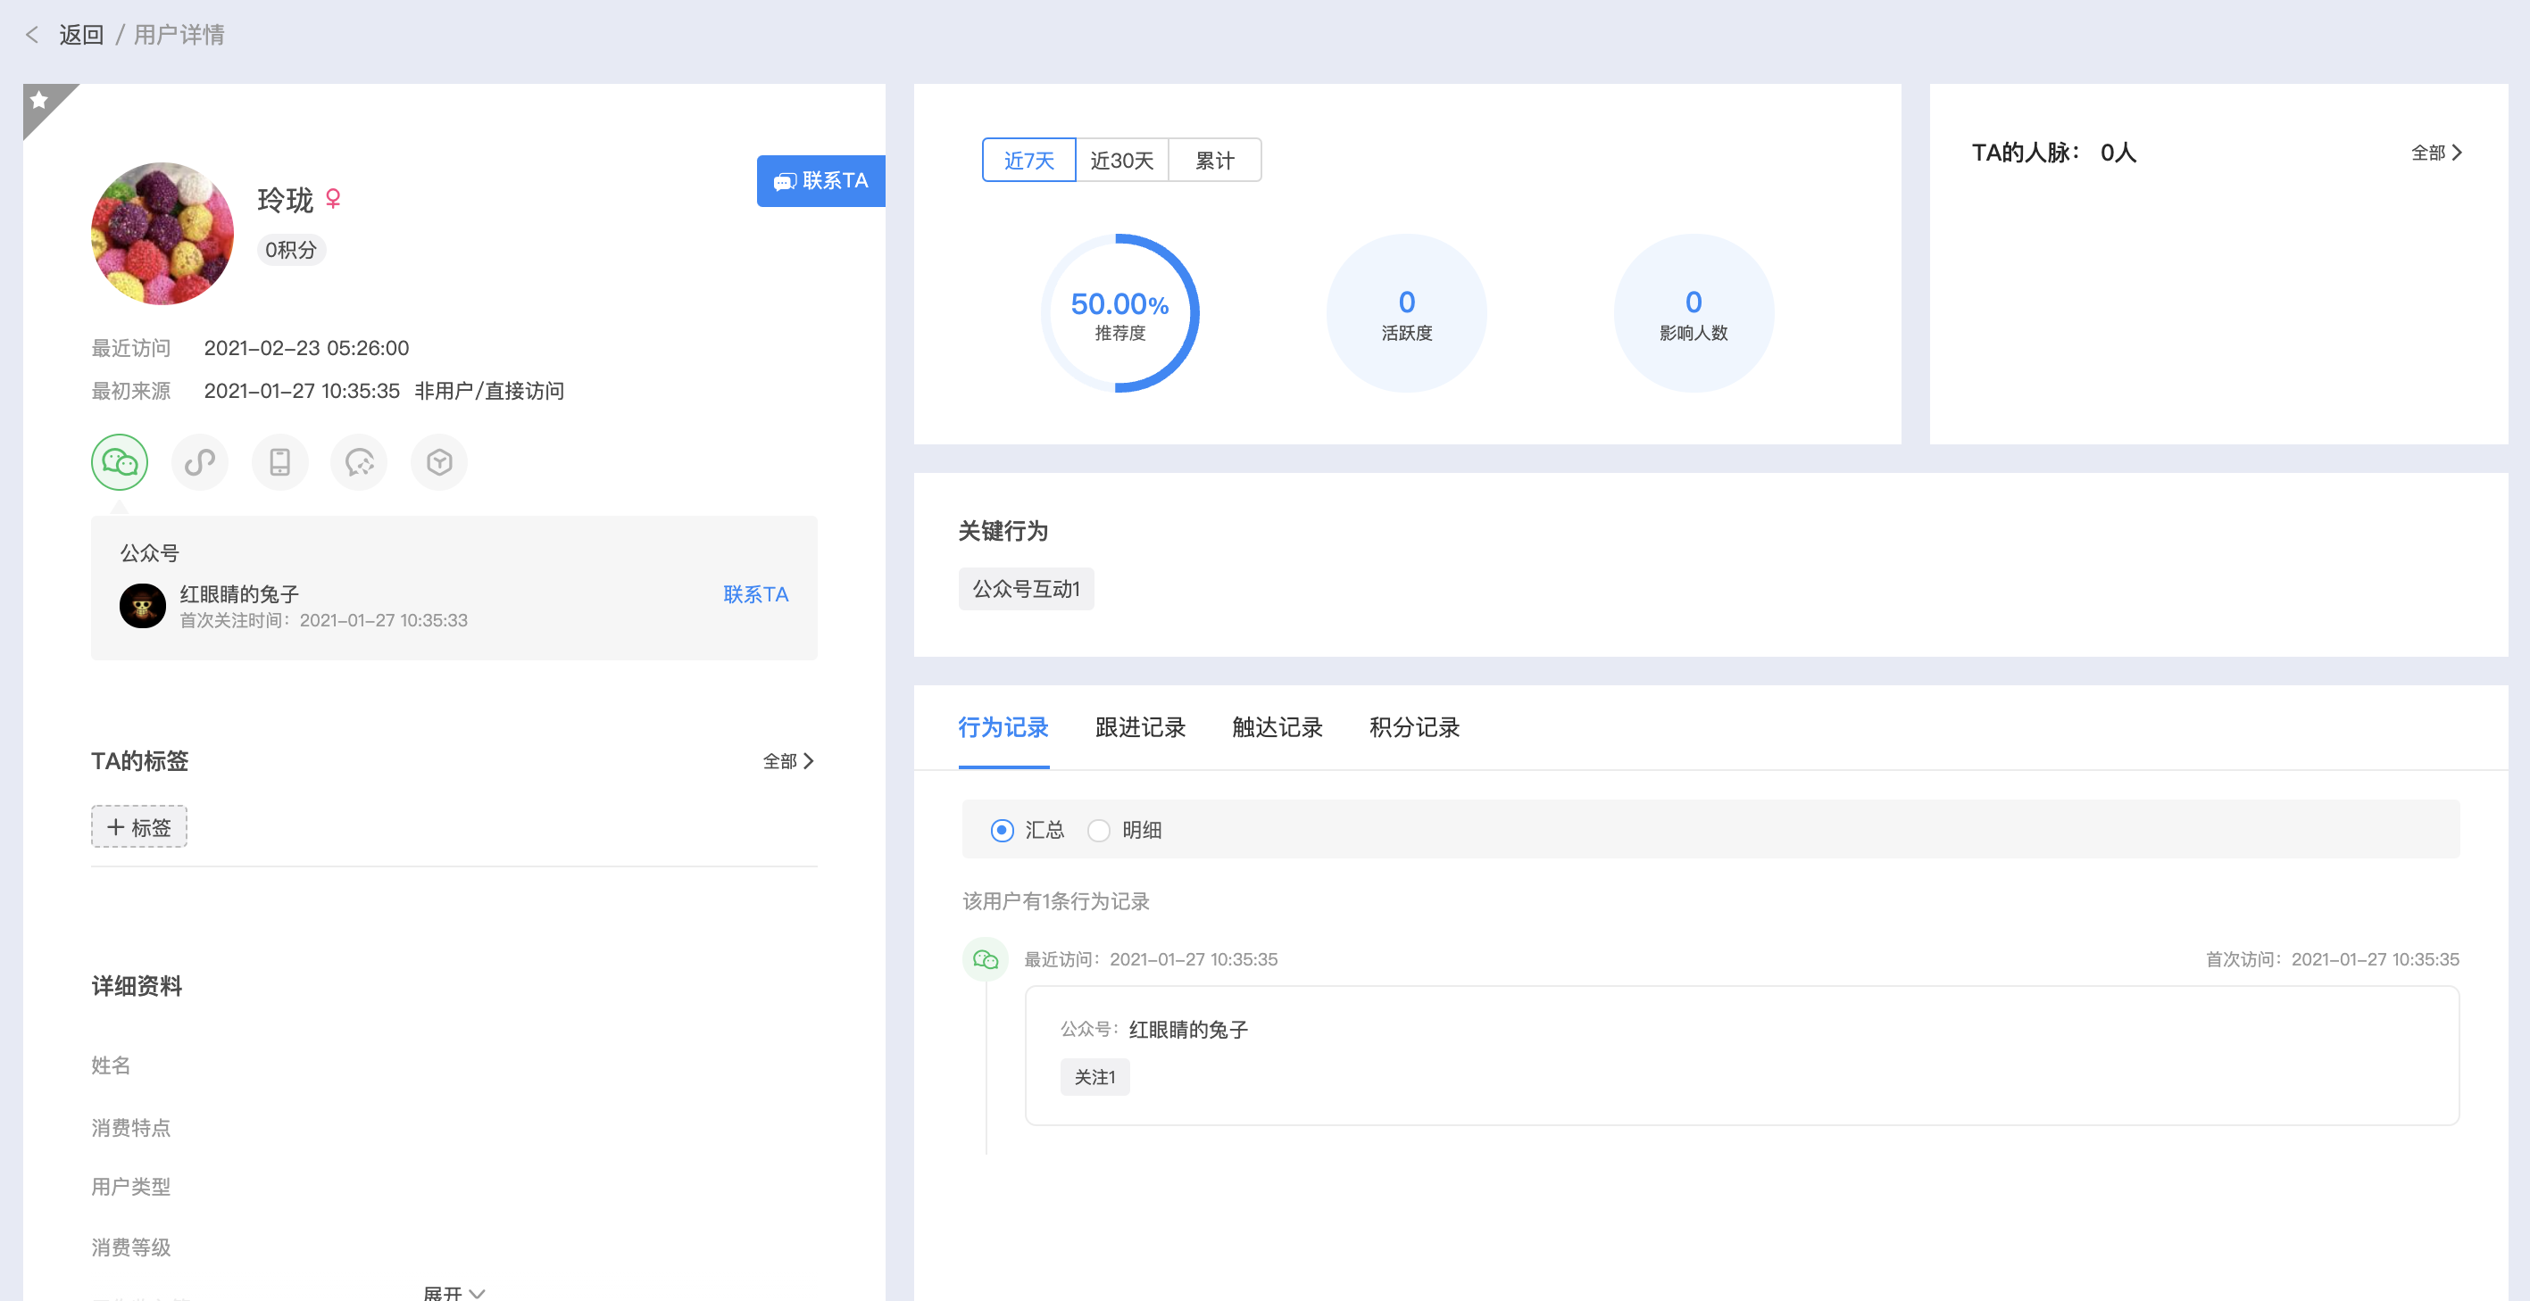Select the link channel icon
Image resolution: width=2530 pixels, height=1301 pixels.
tap(199, 461)
